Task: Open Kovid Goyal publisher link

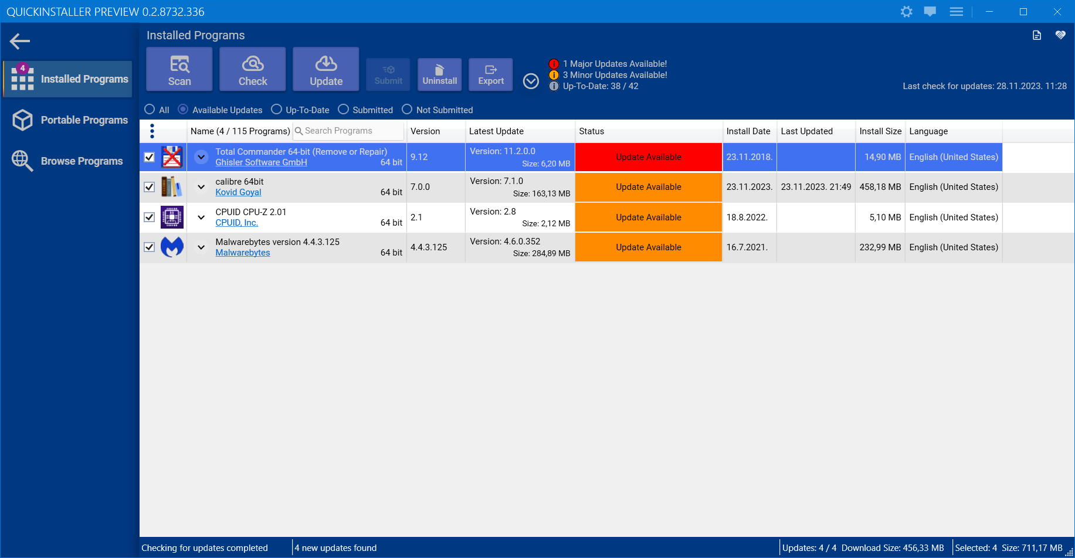Action: (x=238, y=192)
